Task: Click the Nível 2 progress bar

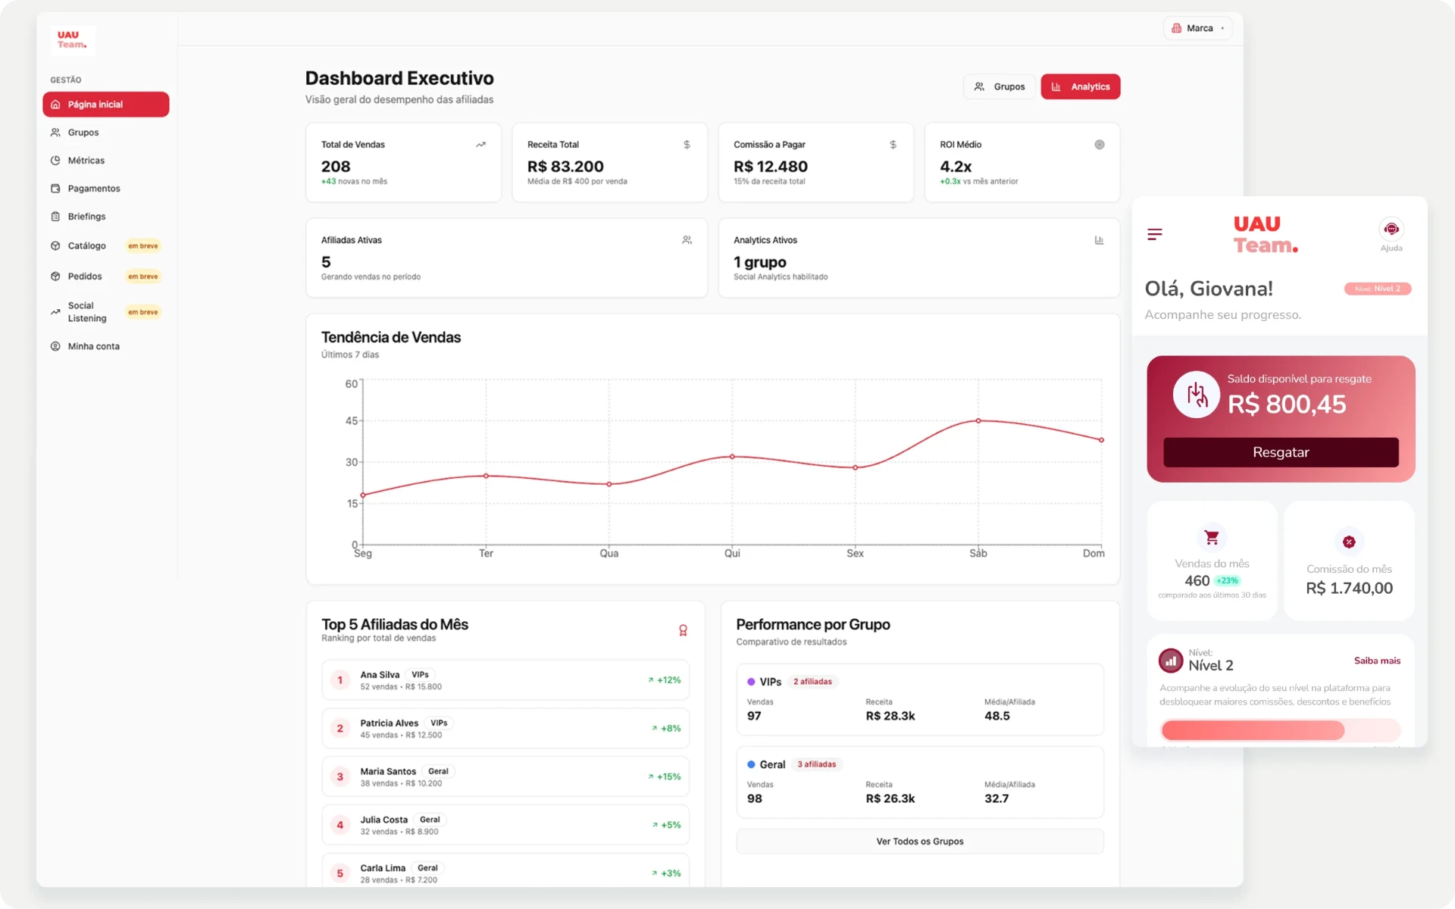Action: click(1281, 730)
